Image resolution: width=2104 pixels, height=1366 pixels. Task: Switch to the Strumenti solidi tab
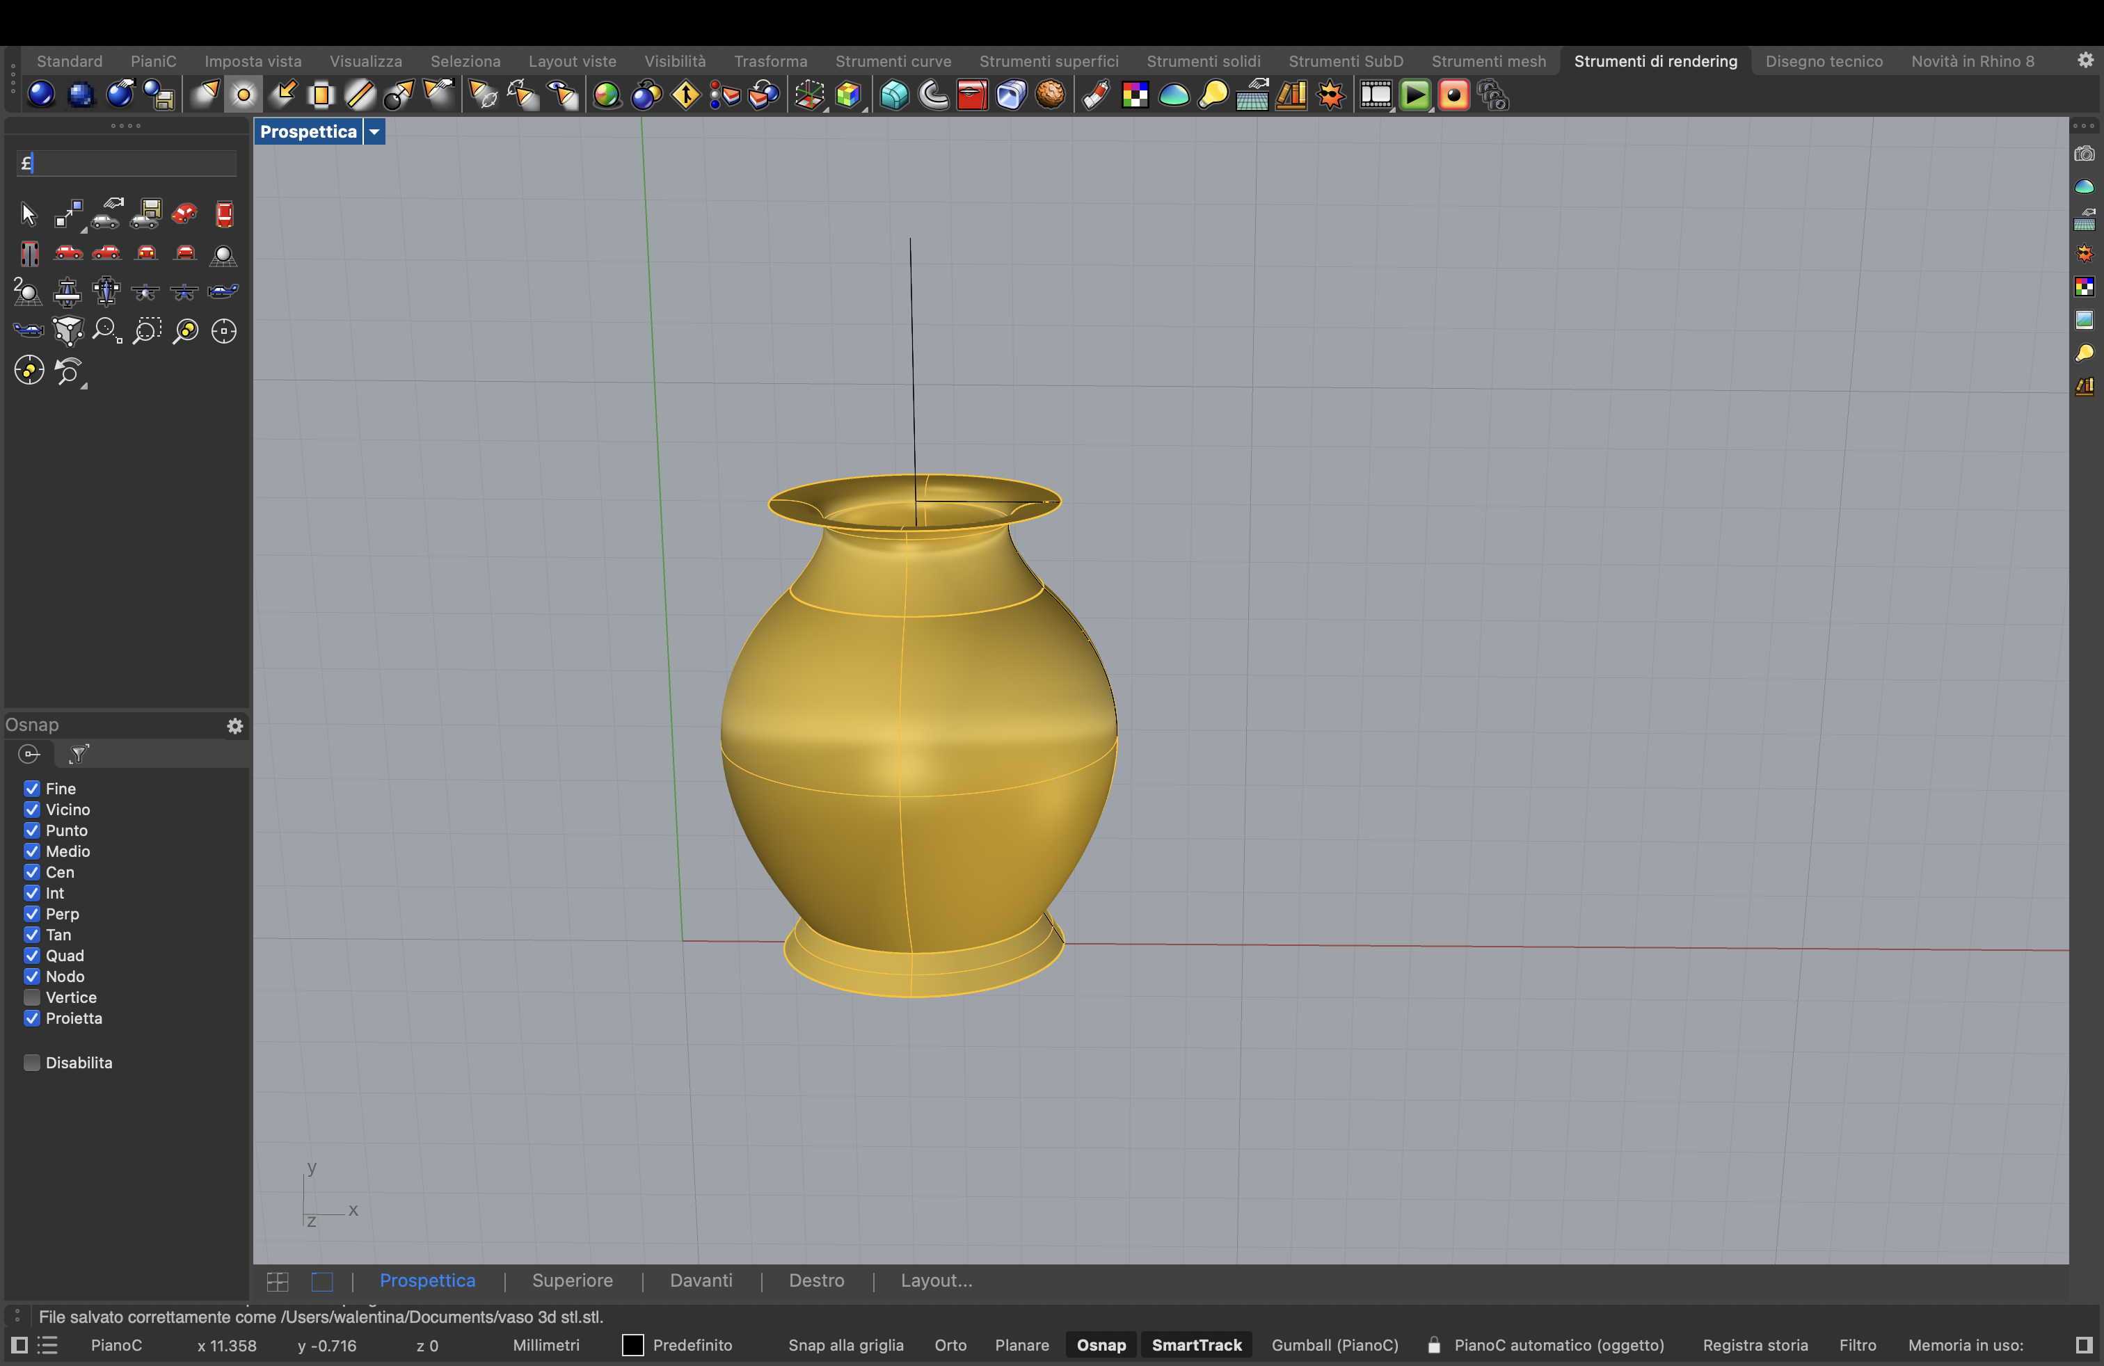click(1202, 61)
